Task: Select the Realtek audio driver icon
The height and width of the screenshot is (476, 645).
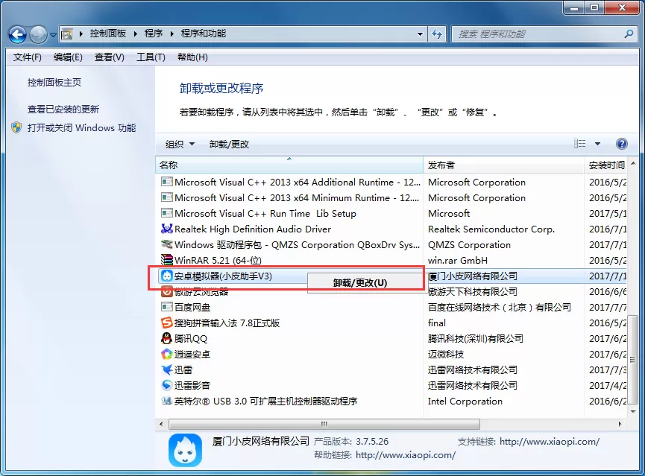Action: (x=166, y=229)
